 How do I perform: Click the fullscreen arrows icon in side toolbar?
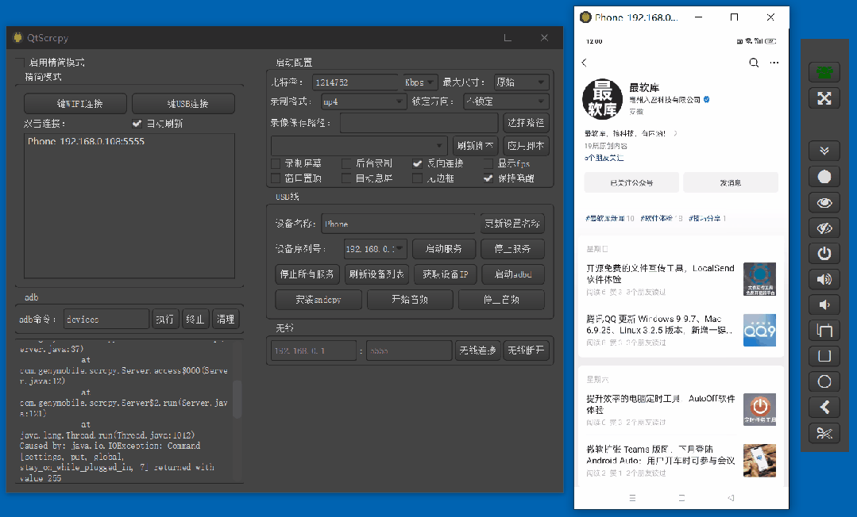(x=824, y=98)
